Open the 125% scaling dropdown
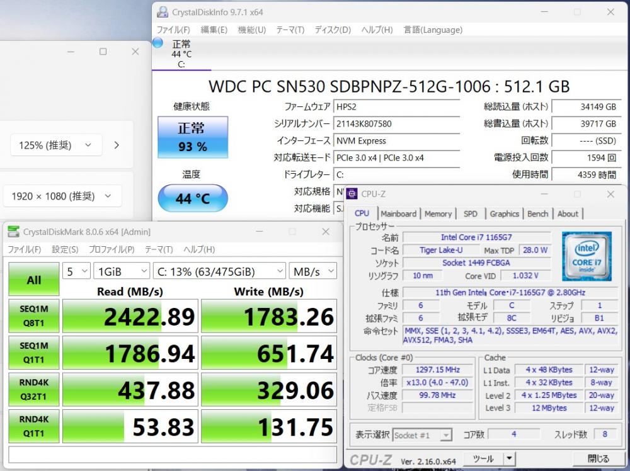 [55, 145]
